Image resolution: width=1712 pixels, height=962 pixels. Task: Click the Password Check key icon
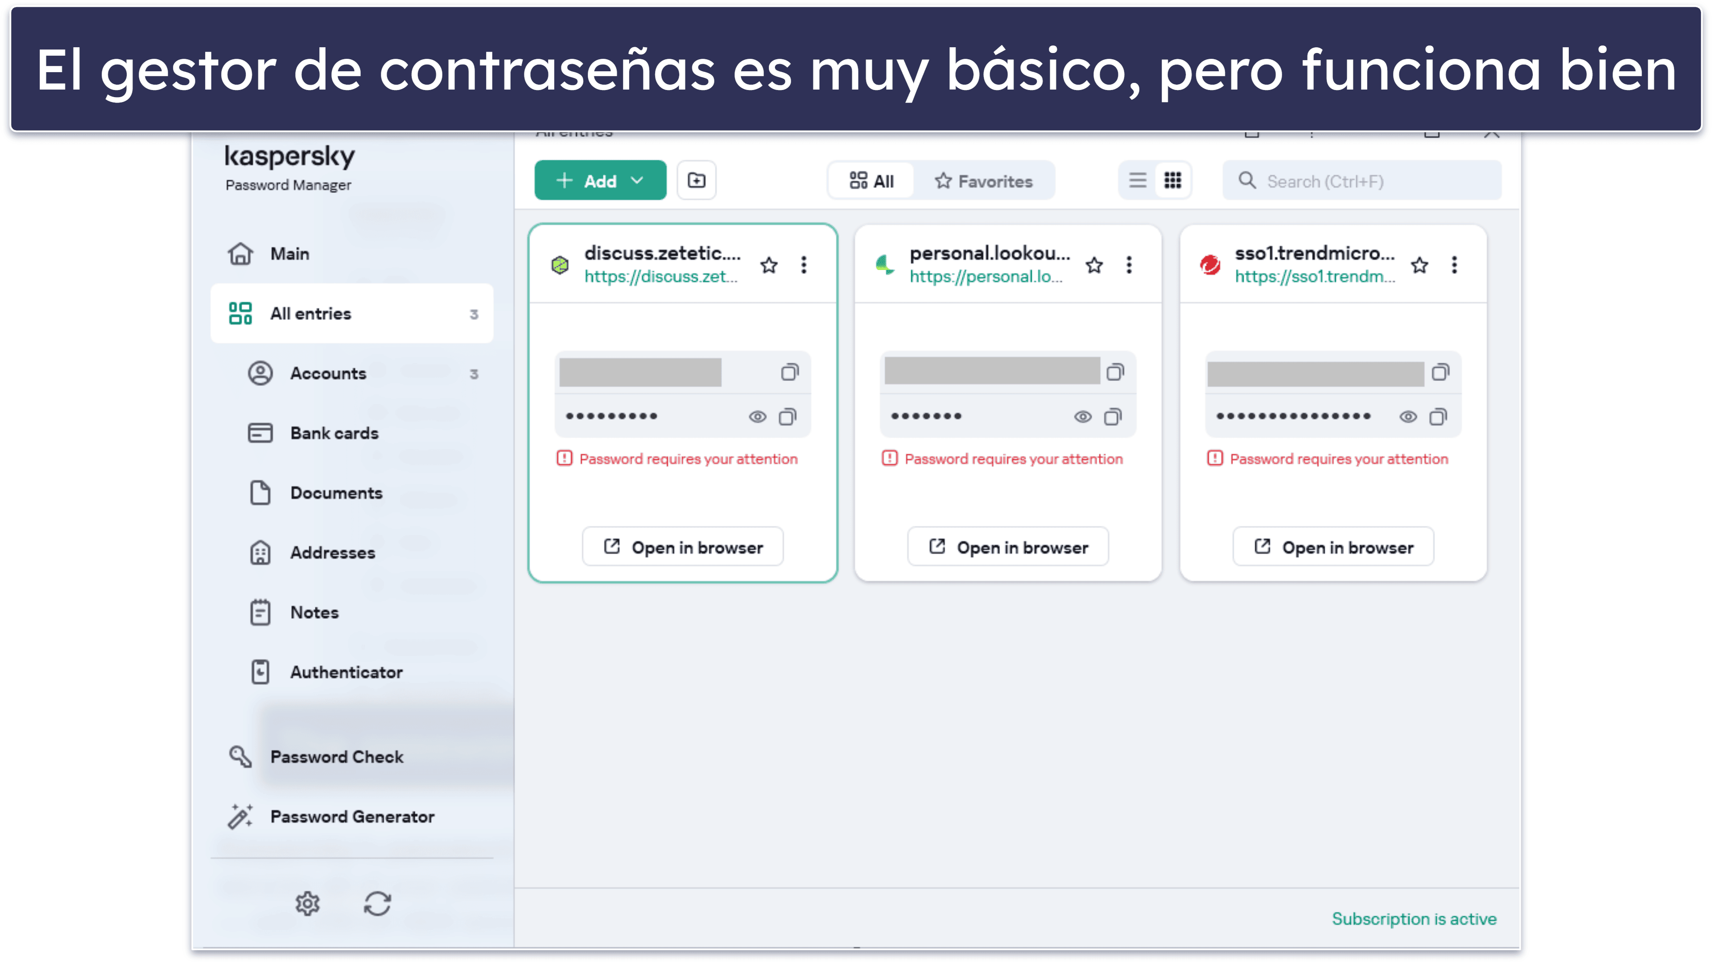coord(240,757)
